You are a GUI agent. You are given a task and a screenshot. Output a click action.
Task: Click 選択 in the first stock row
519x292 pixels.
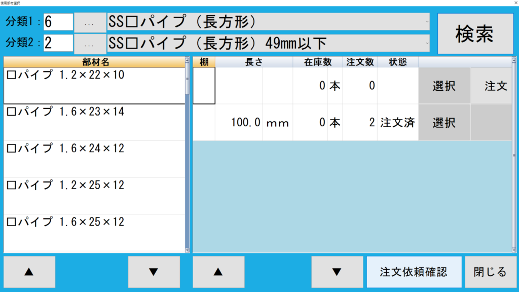pyautogui.click(x=444, y=86)
